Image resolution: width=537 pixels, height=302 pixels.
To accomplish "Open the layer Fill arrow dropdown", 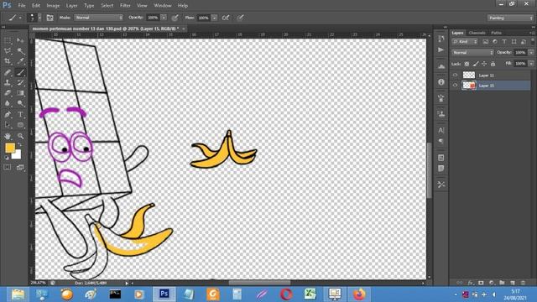I will pyautogui.click(x=531, y=64).
